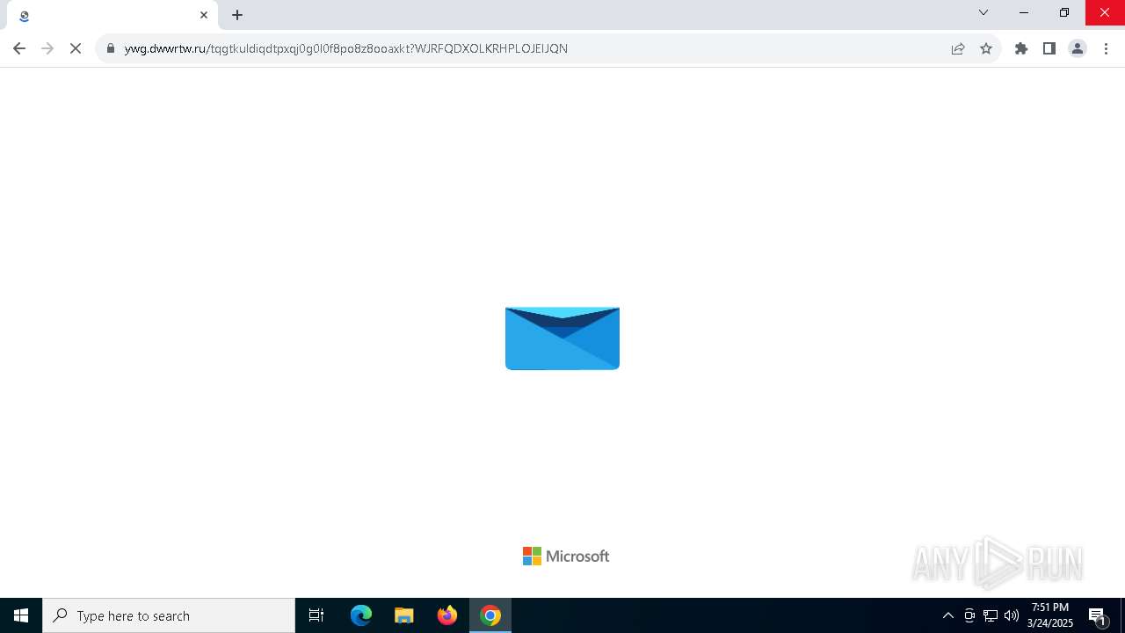
Task: Click the forward navigation arrow
Action: point(47,48)
